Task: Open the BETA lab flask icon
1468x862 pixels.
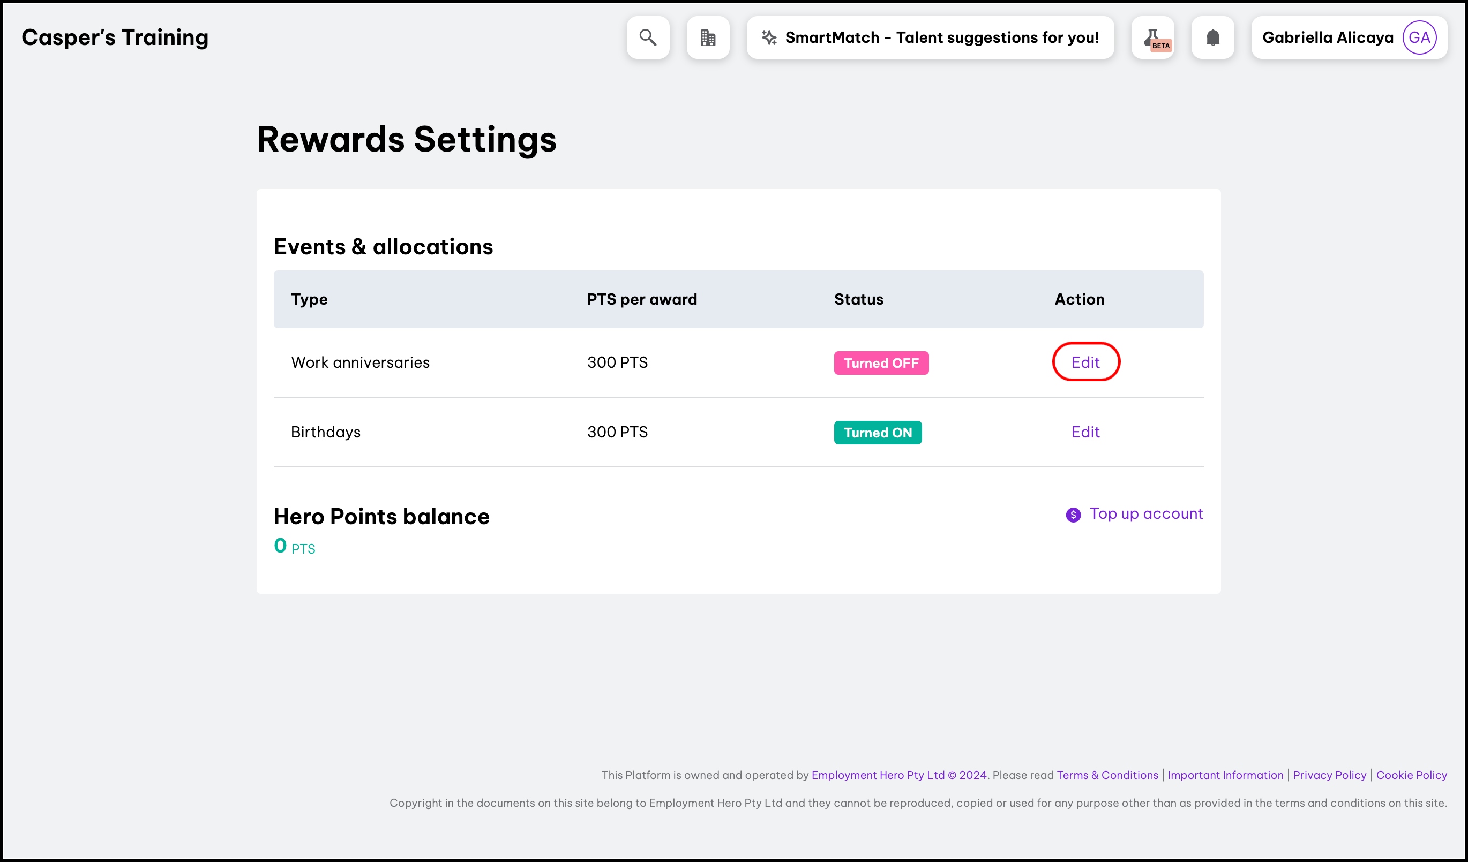Action: 1153,38
